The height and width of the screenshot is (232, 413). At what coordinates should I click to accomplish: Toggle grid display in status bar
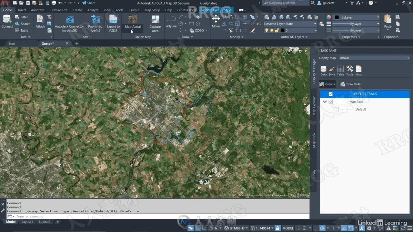(x=298, y=228)
